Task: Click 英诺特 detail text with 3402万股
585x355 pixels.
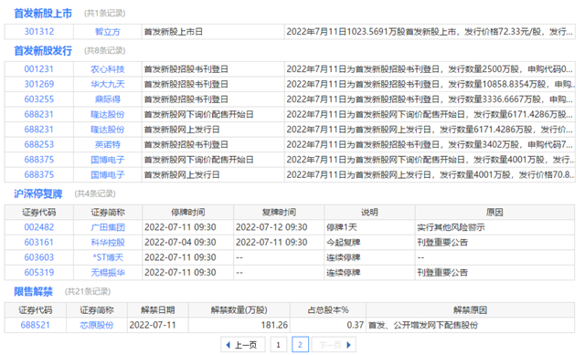Action: pos(430,144)
